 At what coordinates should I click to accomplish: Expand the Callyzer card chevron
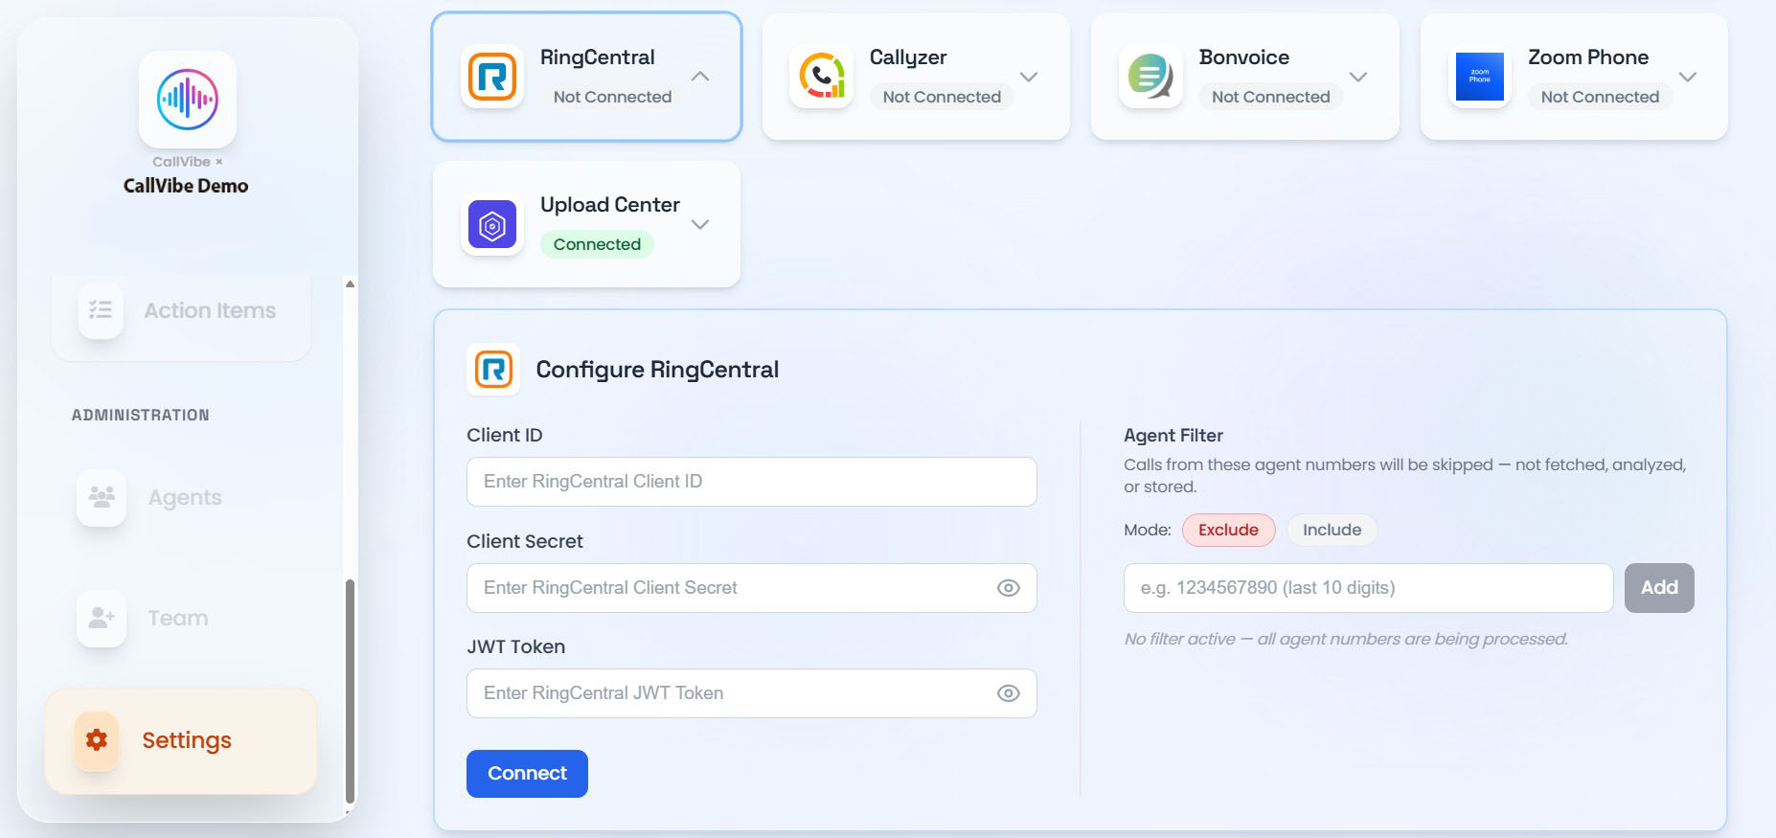coord(1029,77)
